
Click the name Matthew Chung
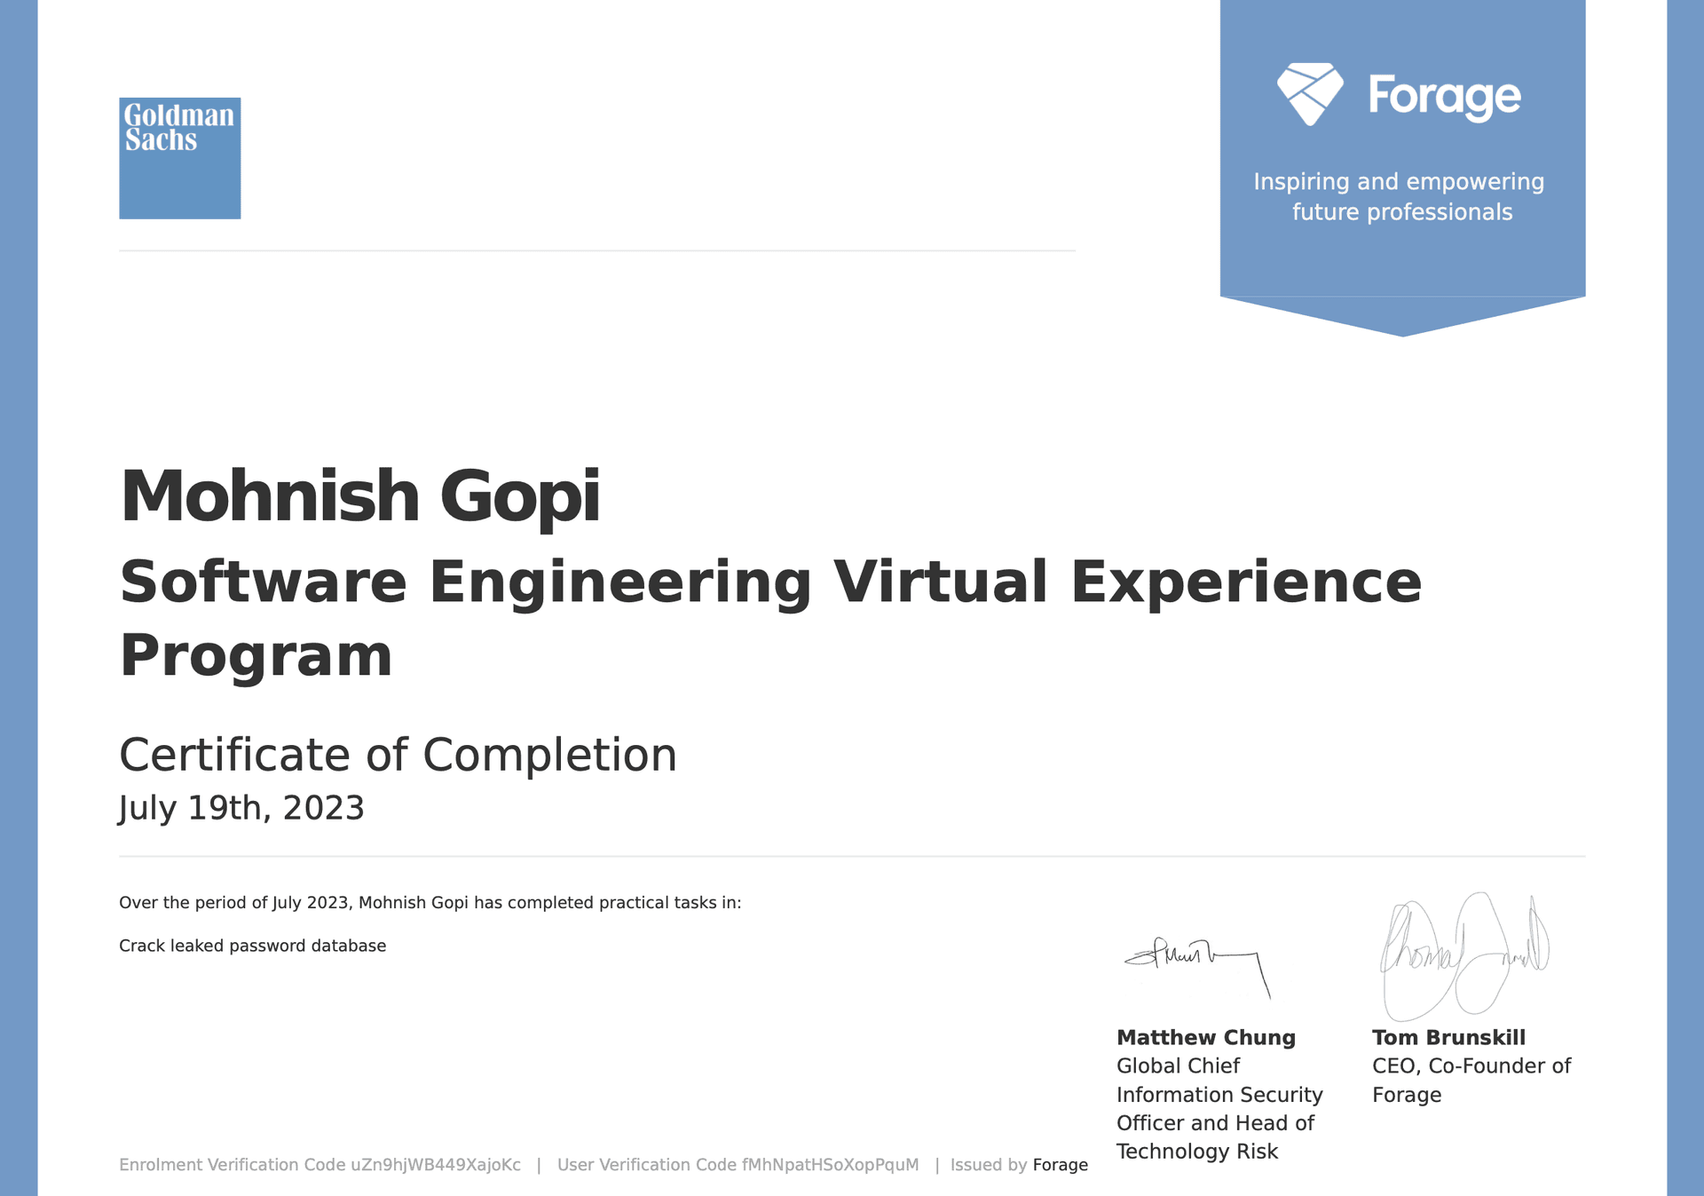1206,1038
